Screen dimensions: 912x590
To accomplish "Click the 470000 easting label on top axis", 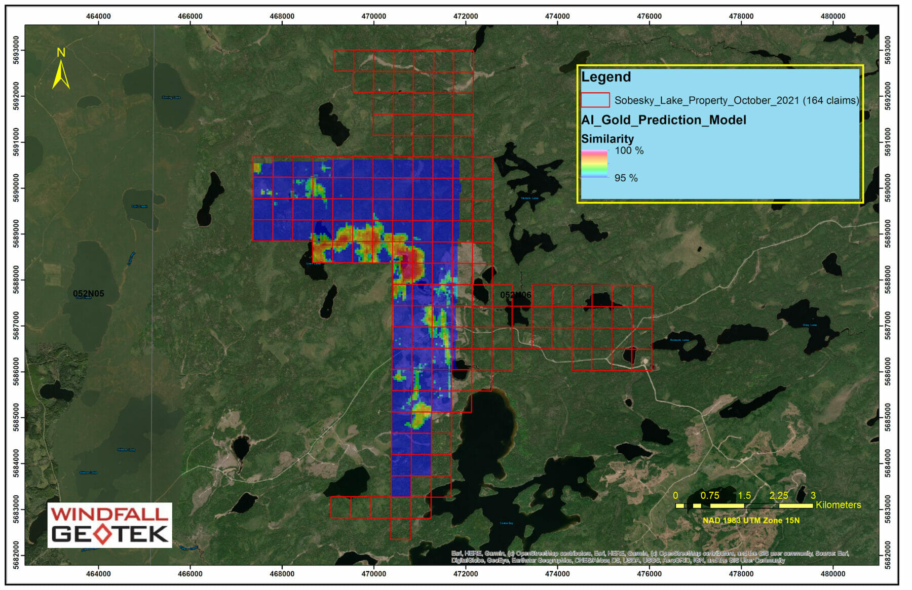I will click(373, 16).
